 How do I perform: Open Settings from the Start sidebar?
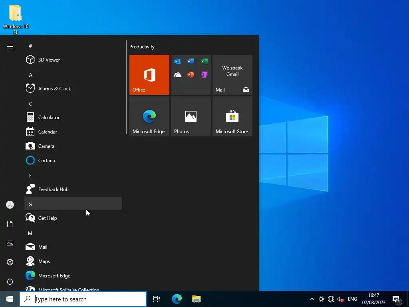tap(10, 262)
